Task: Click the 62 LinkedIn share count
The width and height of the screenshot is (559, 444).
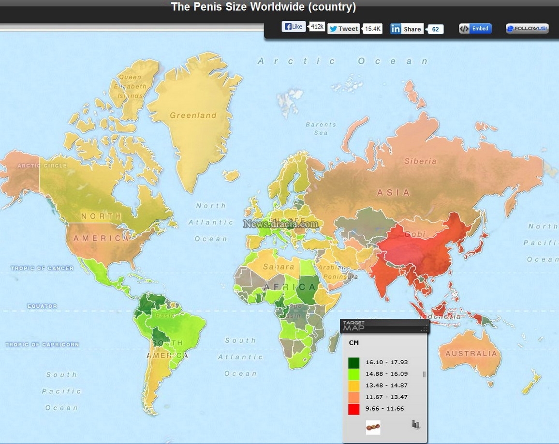Action: pos(435,29)
